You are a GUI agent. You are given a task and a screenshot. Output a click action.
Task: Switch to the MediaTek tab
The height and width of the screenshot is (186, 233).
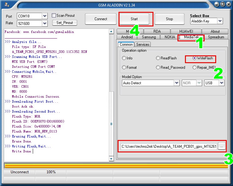191,37
